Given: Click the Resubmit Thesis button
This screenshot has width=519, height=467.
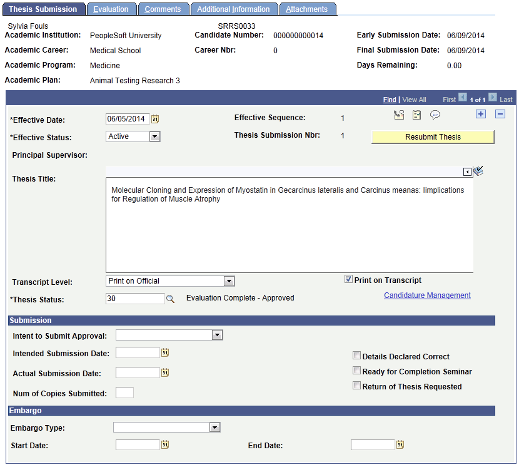Looking at the screenshot, I should (433, 137).
